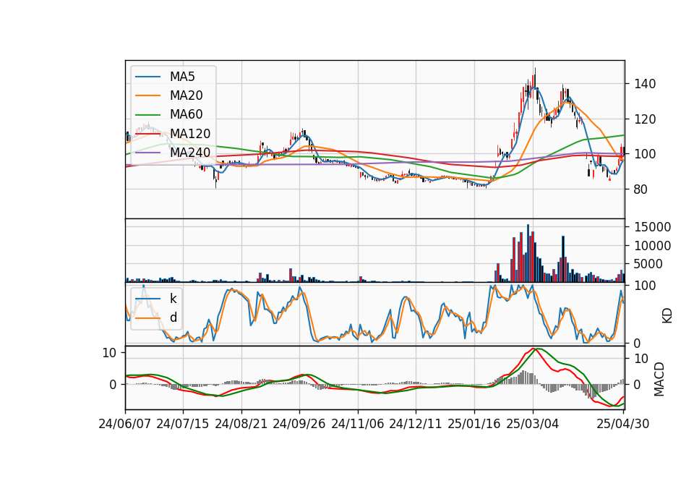Click the MA60 legend label
Screen dimensions: 694x499
186,115
